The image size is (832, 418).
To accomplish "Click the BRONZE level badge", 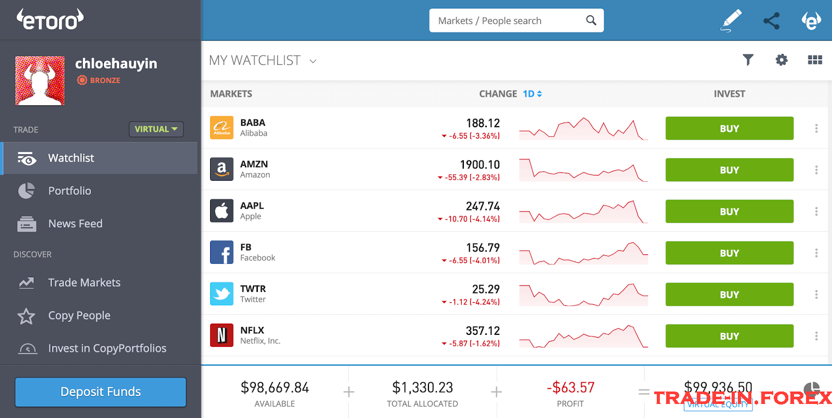I will coord(99,80).
